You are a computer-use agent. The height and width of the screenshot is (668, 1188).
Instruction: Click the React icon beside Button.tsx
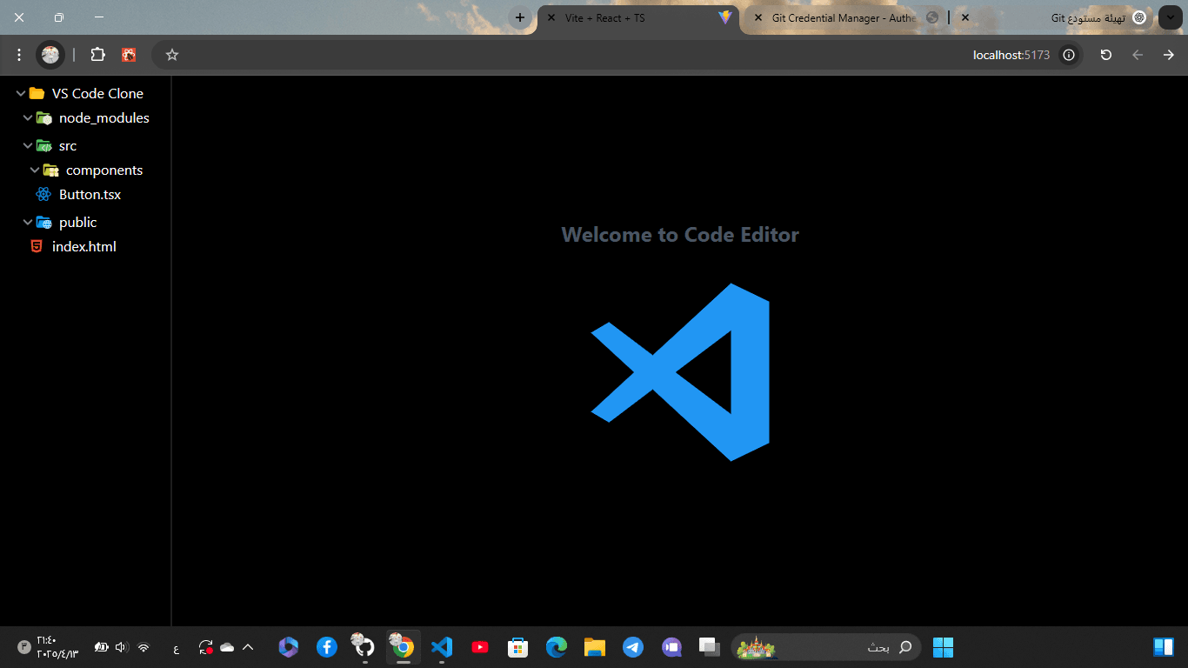click(x=43, y=194)
